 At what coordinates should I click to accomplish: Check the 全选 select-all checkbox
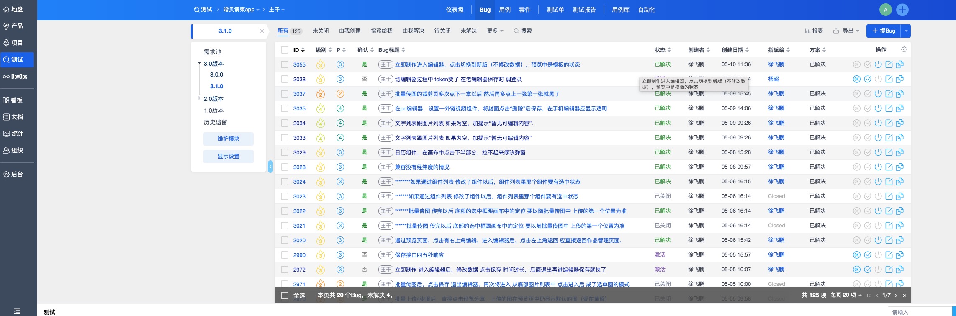285,295
